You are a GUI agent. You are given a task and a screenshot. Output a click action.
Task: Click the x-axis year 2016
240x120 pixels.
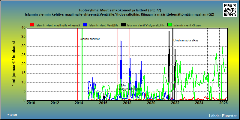point(103,103)
